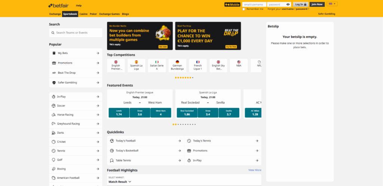Select the NBA competition card

pyautogui.click(x=239, y=66)
